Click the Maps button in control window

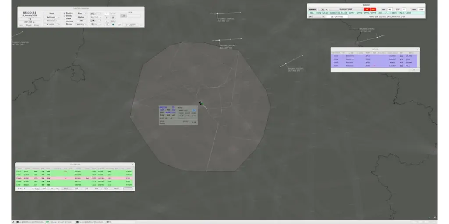(x=52, y=14)
